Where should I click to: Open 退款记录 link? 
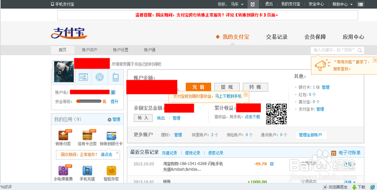216,153
